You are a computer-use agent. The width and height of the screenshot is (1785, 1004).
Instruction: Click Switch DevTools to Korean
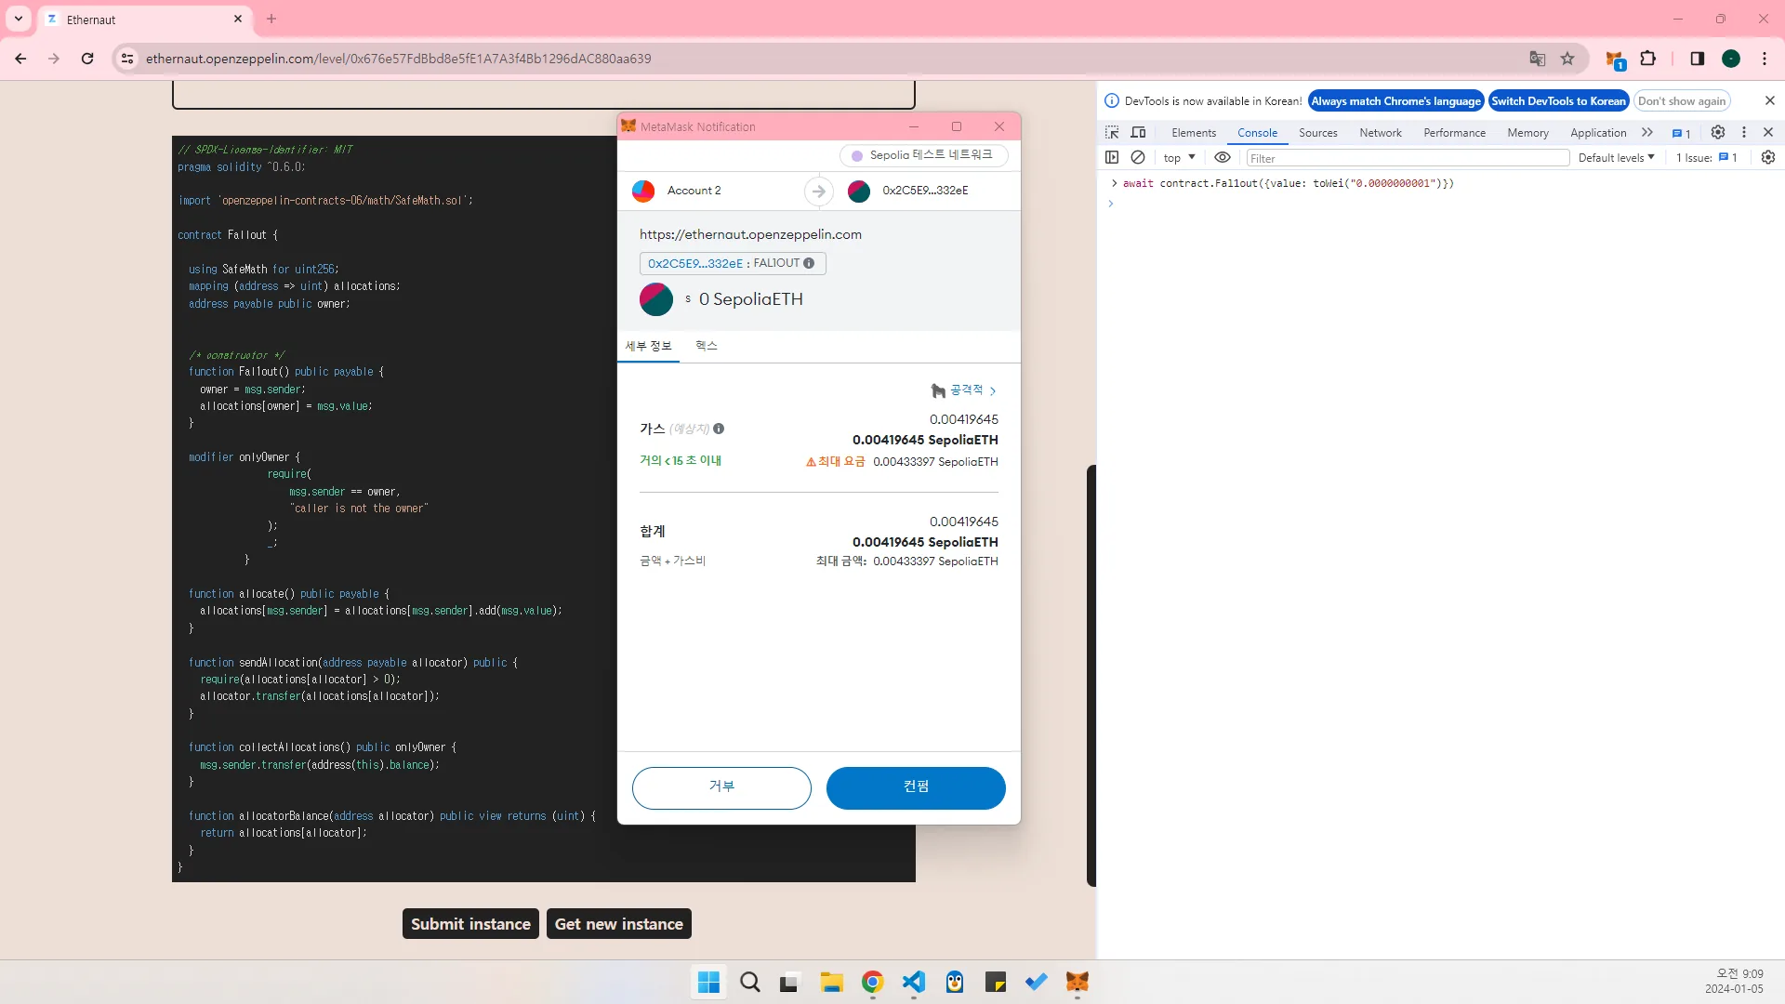1558,100
